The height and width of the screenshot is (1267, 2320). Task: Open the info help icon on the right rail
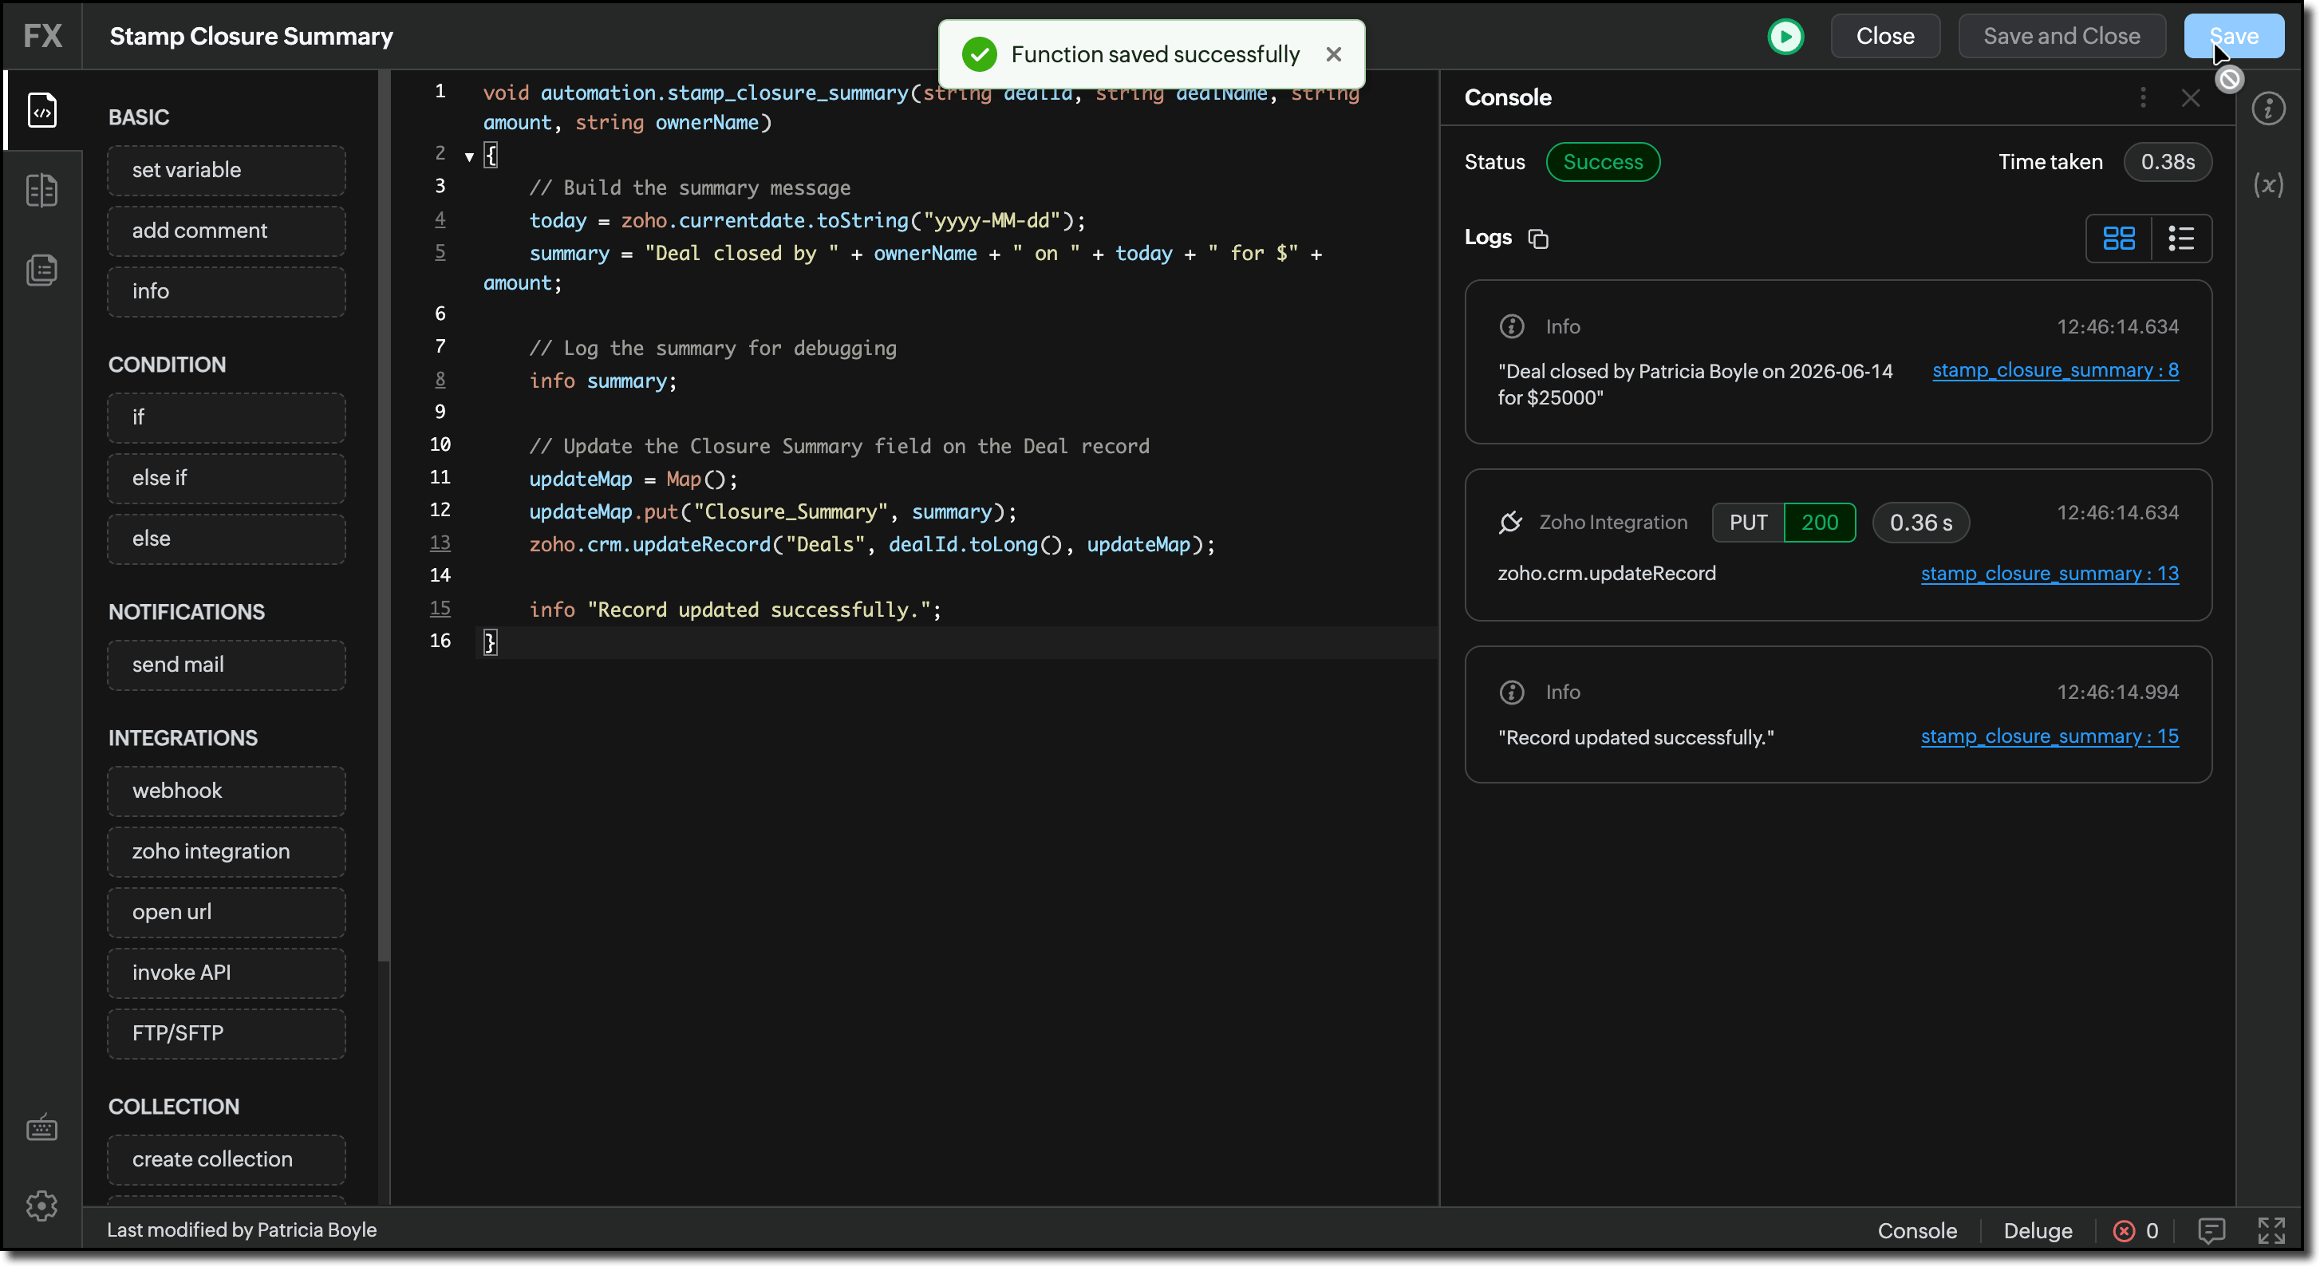(x=2268, y=109)
